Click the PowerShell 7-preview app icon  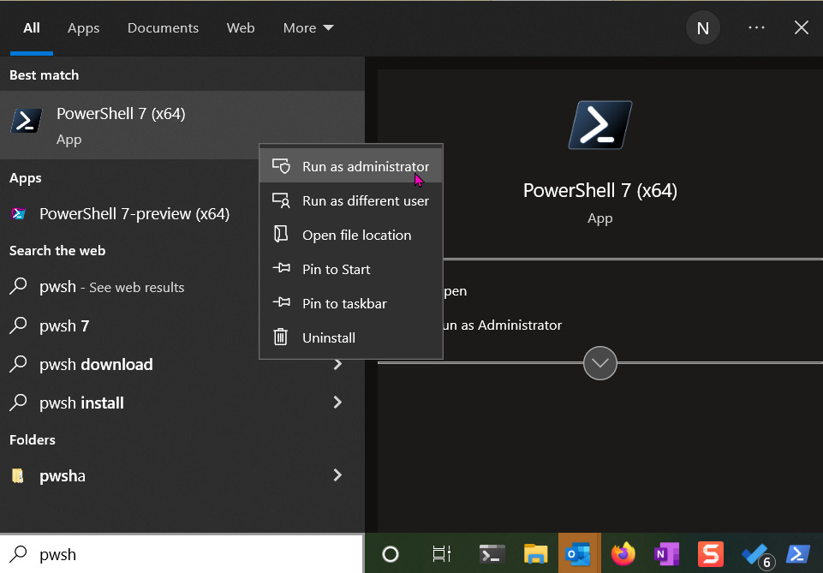tap(18, 214)
